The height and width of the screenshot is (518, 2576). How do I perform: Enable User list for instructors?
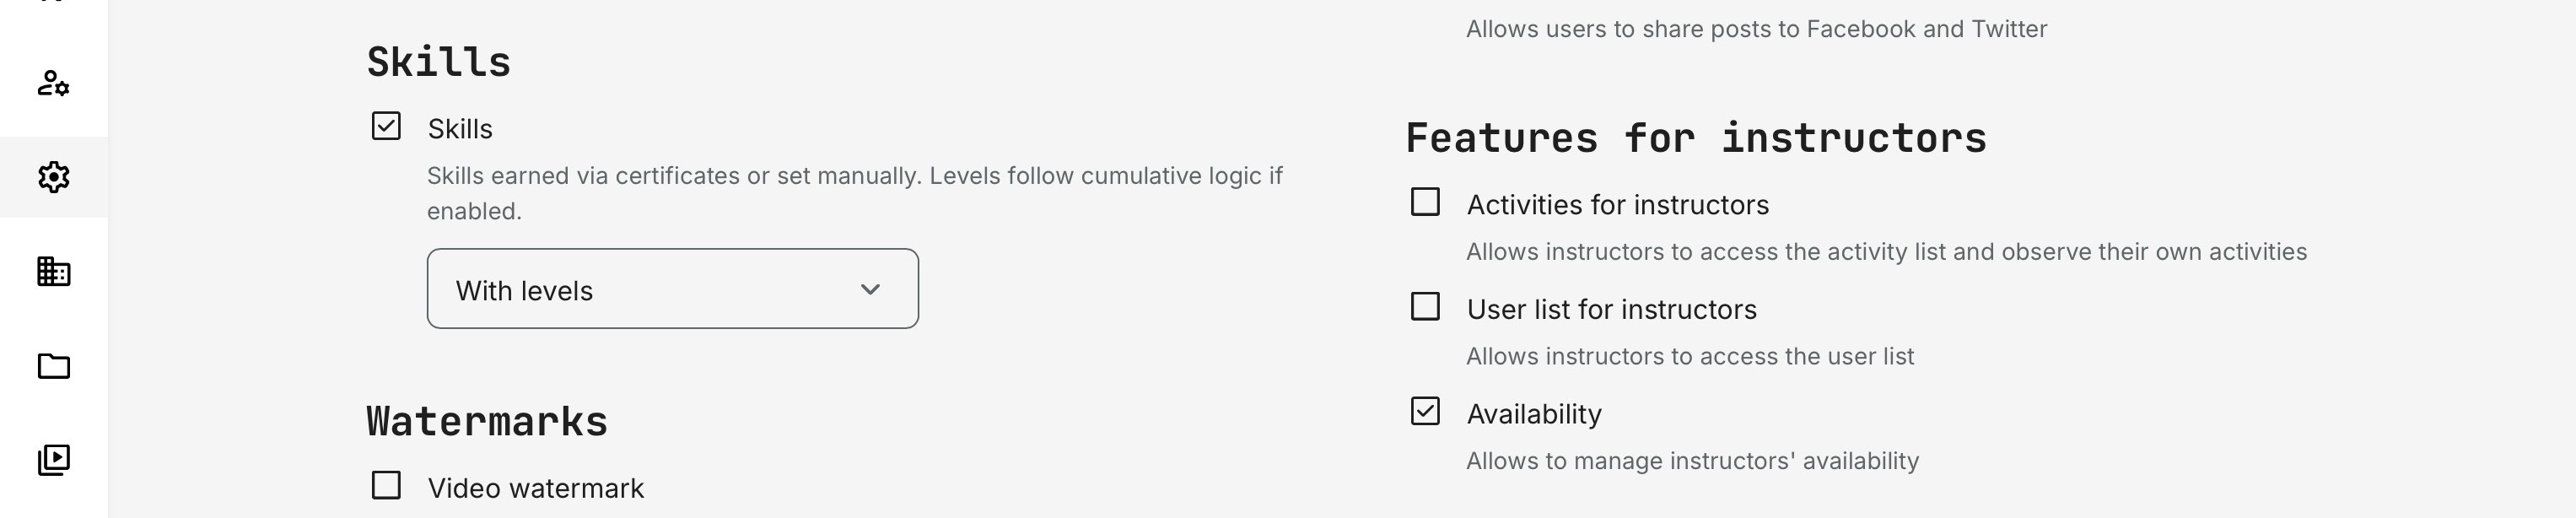click(x=1424, y=308)
